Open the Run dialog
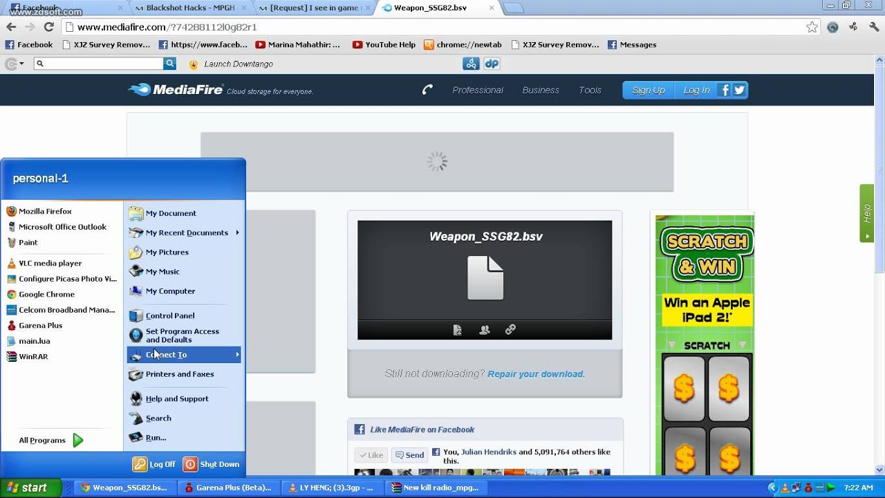Screen dimensions: 885x498 147,437
